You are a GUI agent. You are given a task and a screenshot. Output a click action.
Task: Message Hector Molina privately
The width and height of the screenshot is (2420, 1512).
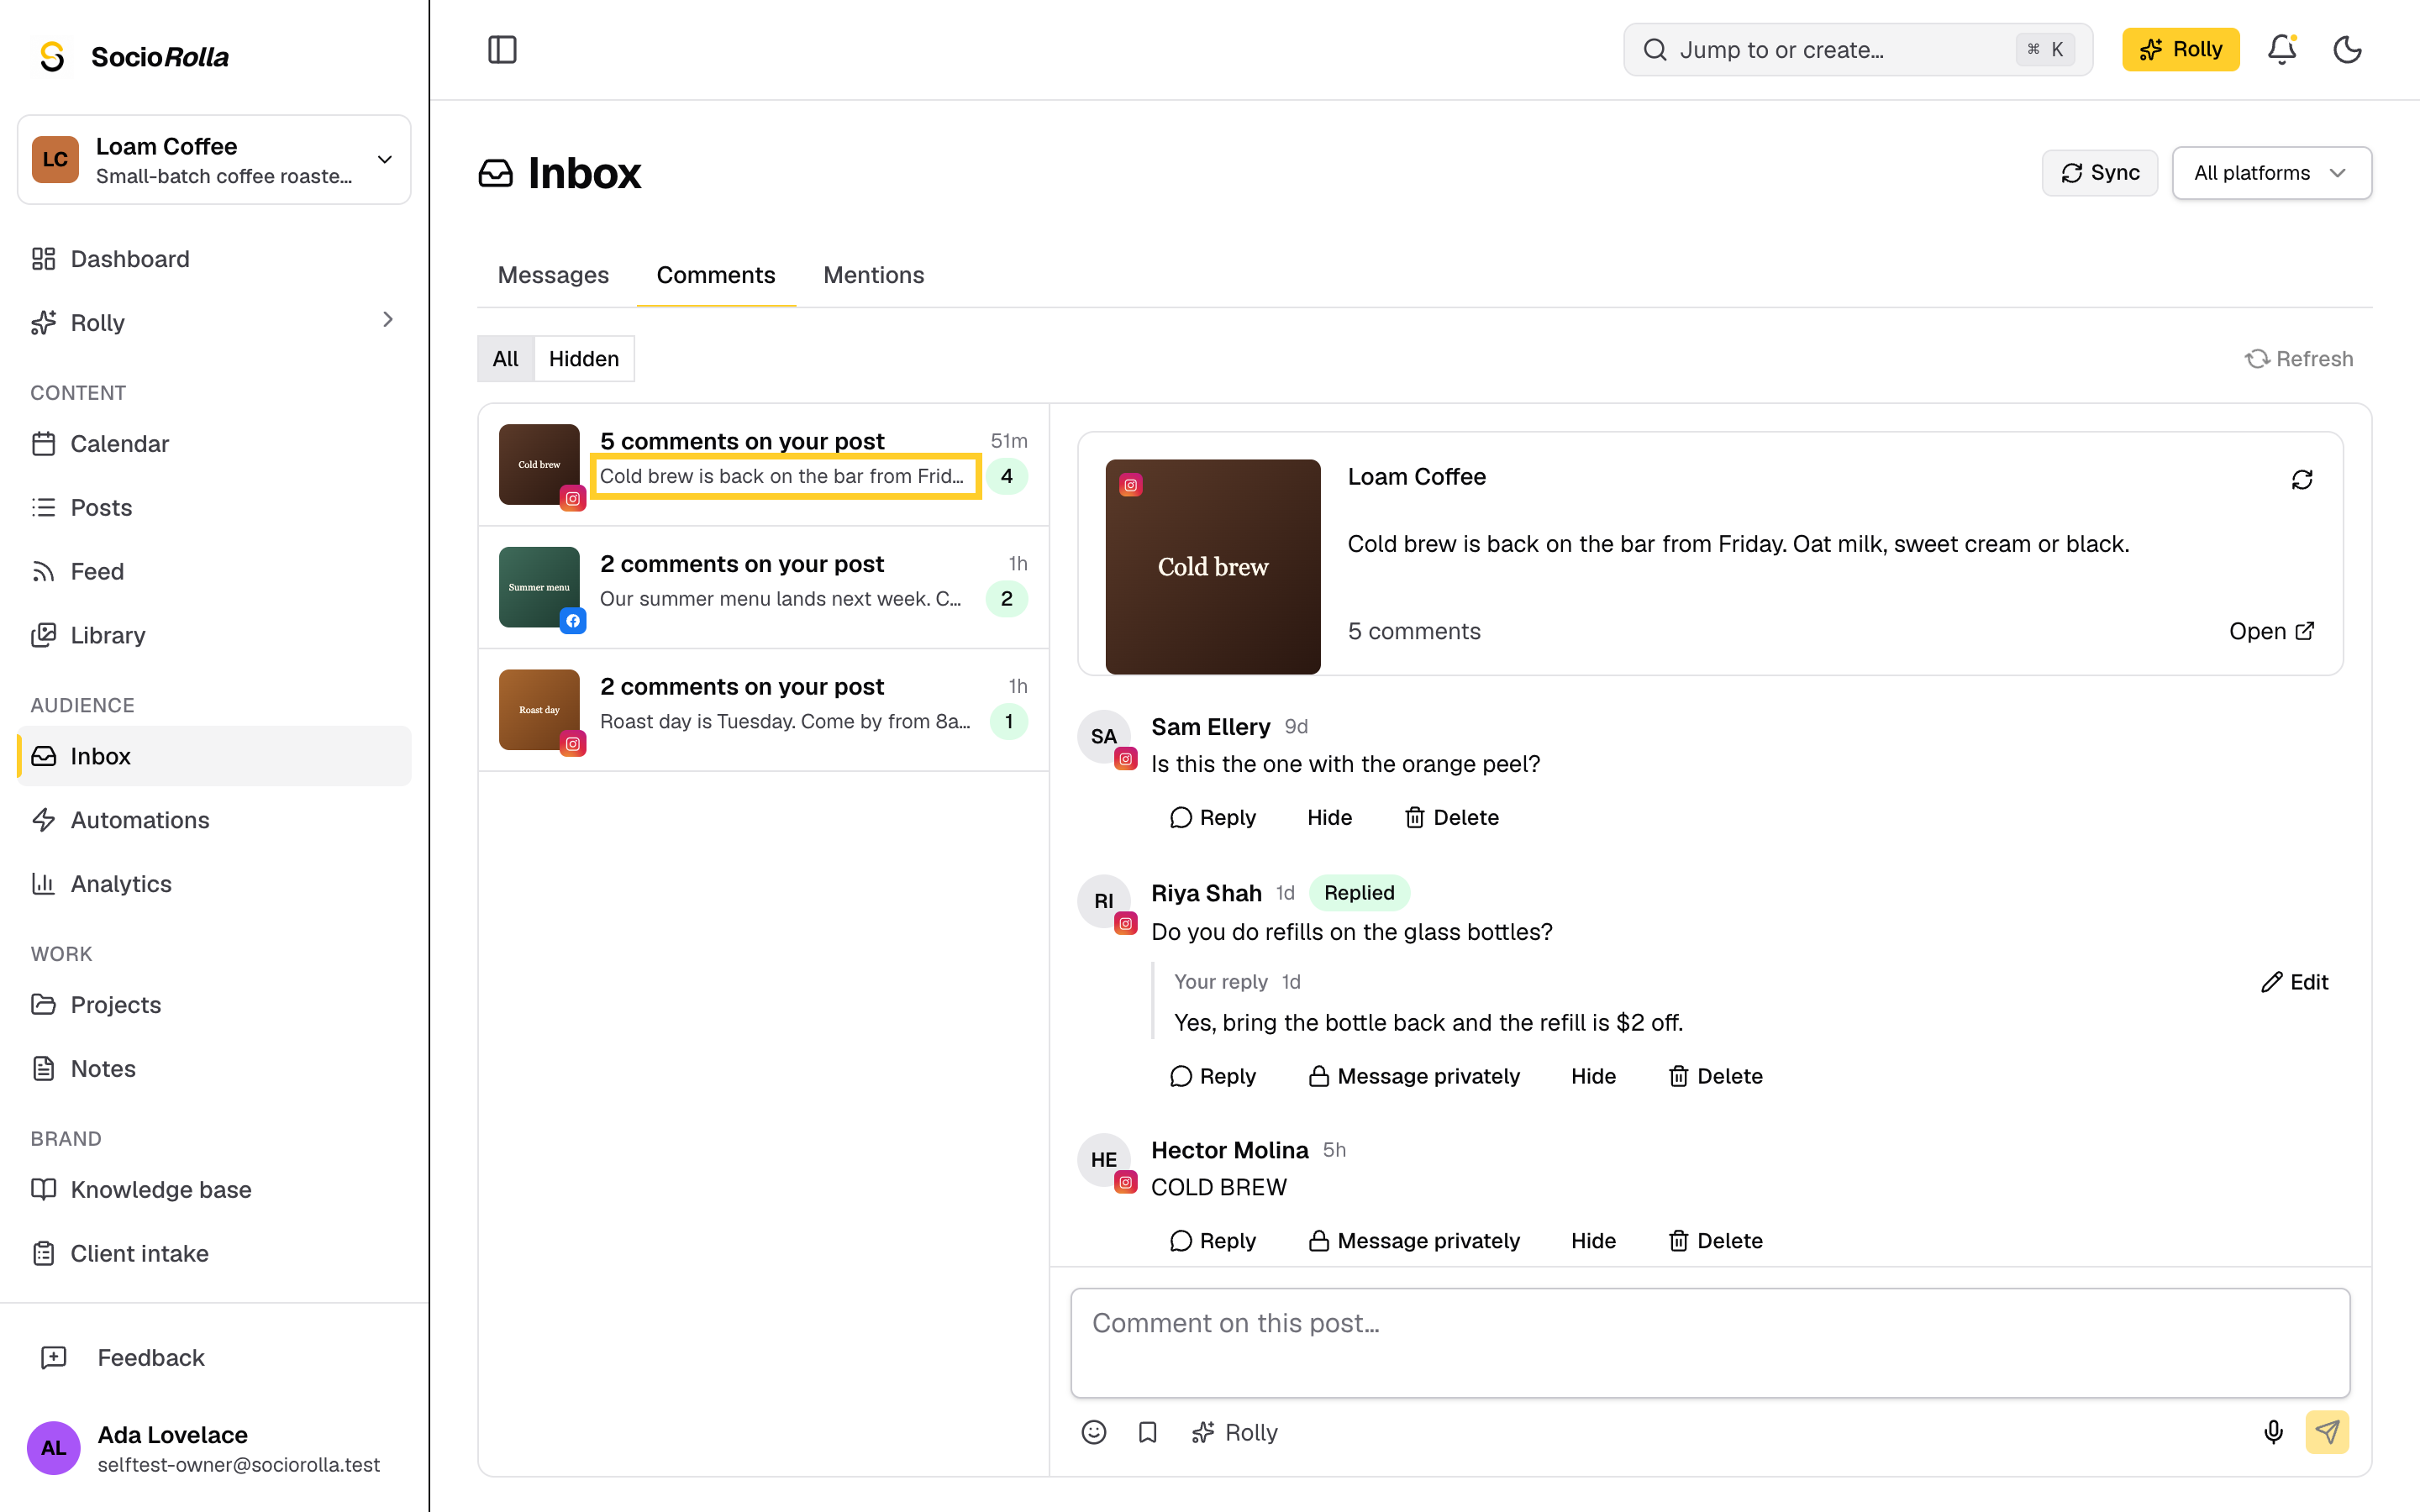[x=1414, y=1240]
